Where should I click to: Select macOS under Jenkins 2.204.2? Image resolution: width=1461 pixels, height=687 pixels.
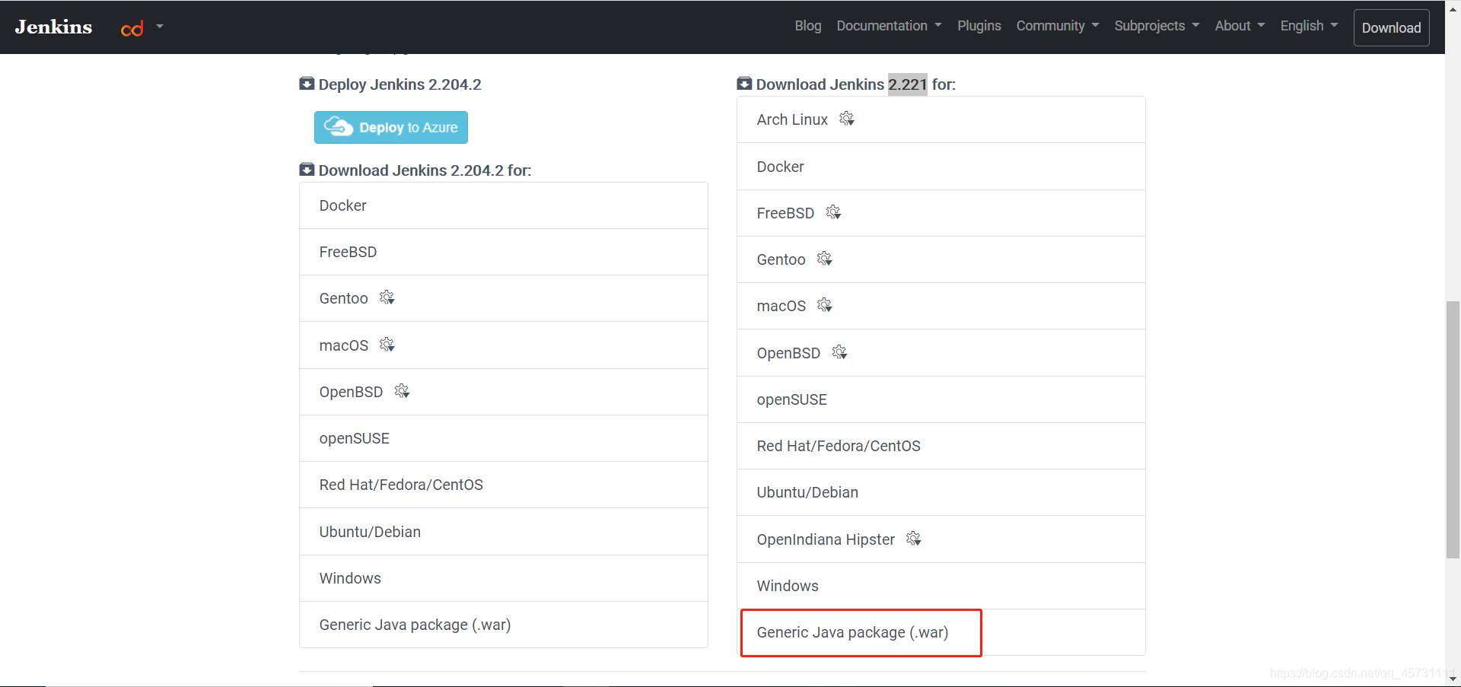(504, 345)
